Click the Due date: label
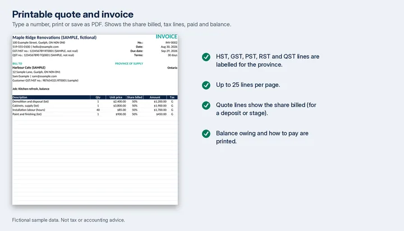The height and width of the screenshot is (231, 404). (136, 51)
